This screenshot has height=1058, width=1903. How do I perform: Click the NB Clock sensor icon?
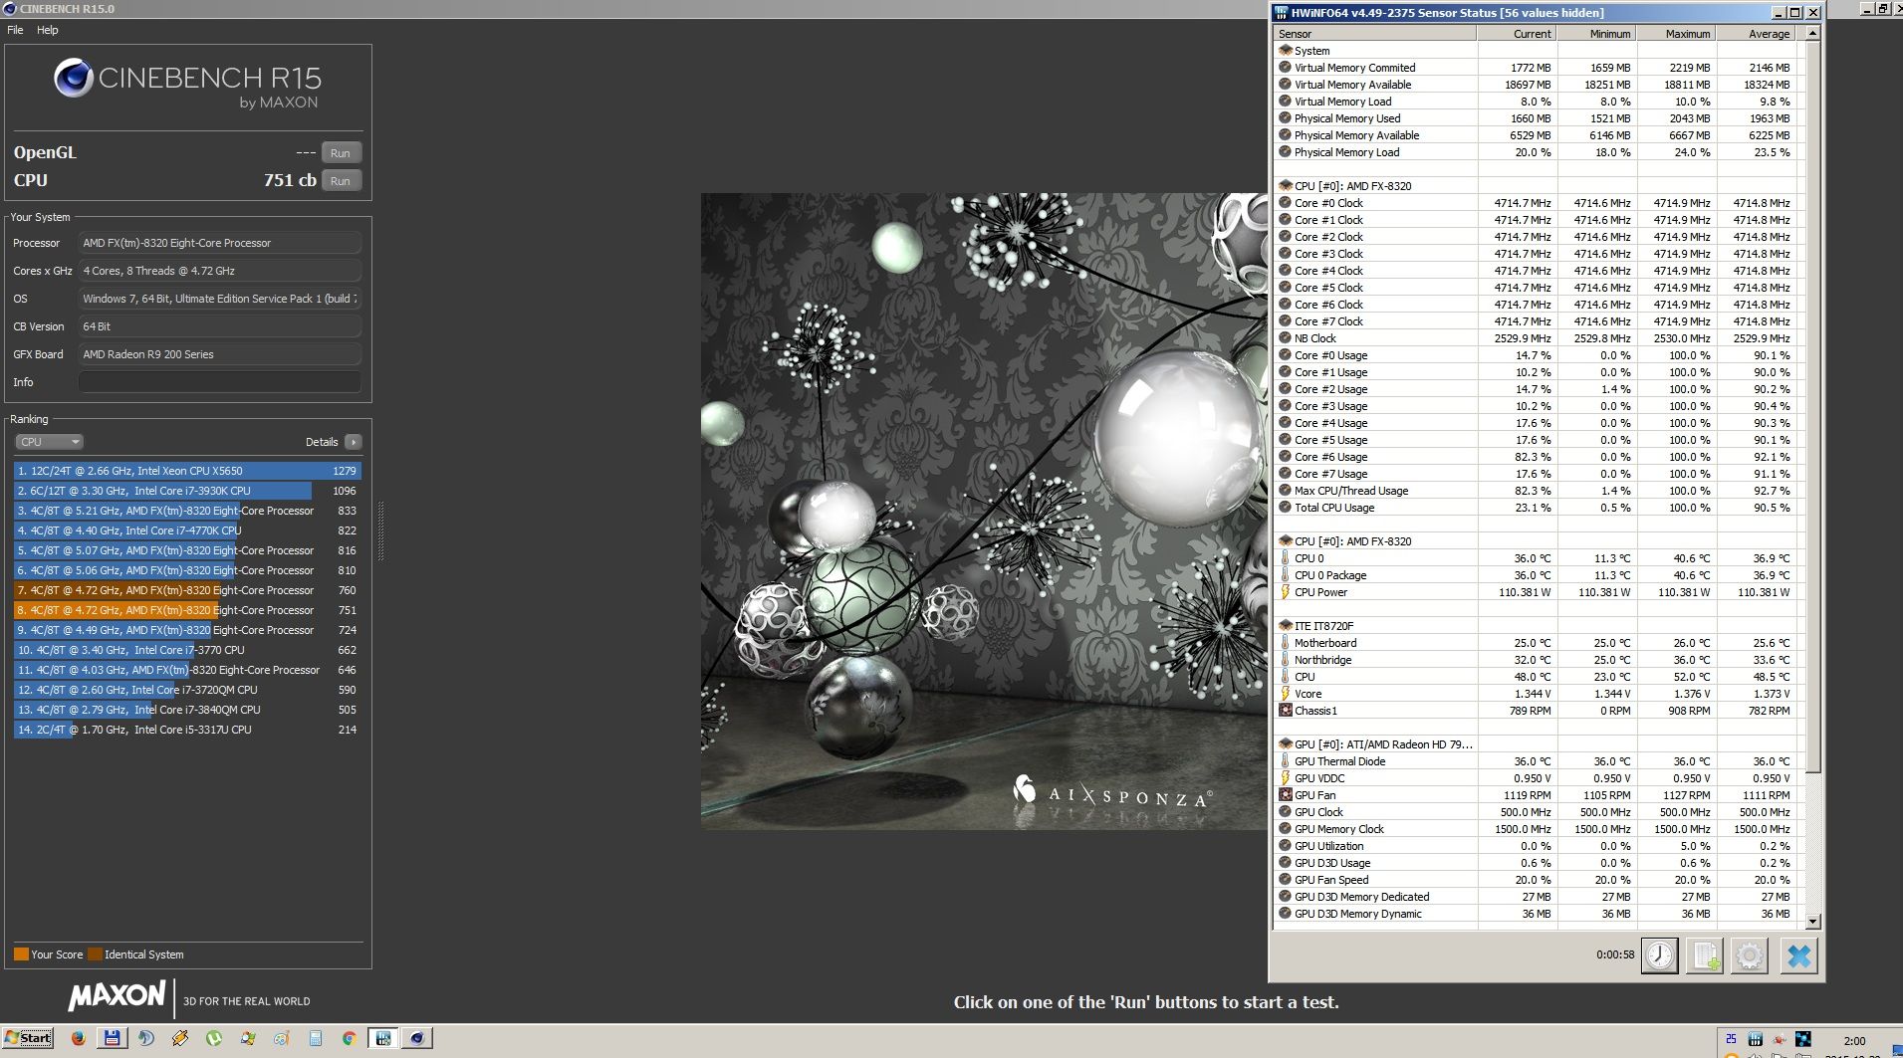point(1285,338)
